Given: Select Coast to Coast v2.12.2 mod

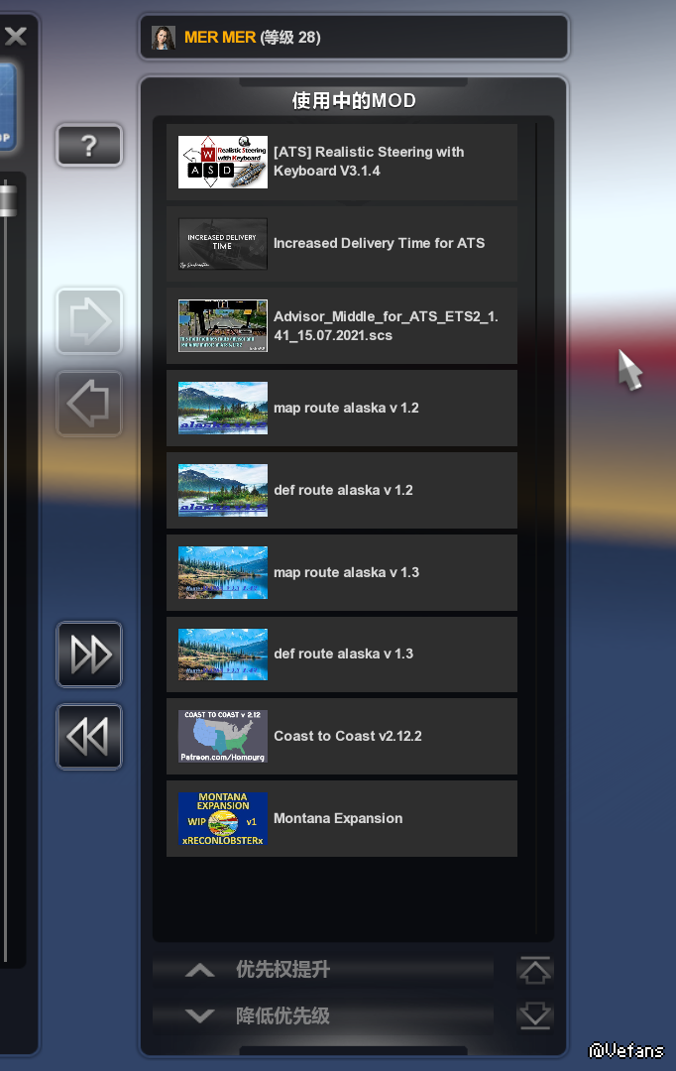Looking at the screenshot, I should pos(341,736).
